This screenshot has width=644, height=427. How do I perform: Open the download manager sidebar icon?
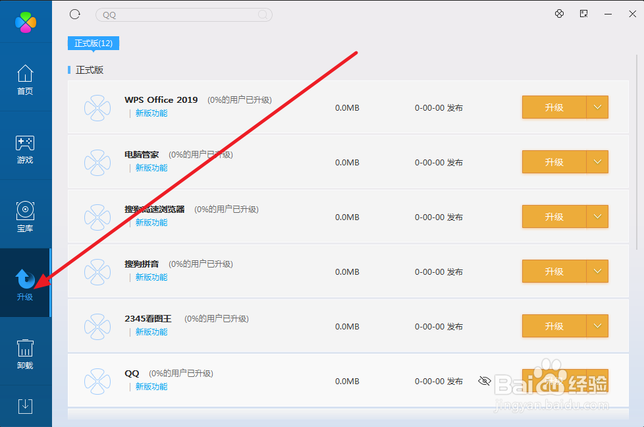25,406
